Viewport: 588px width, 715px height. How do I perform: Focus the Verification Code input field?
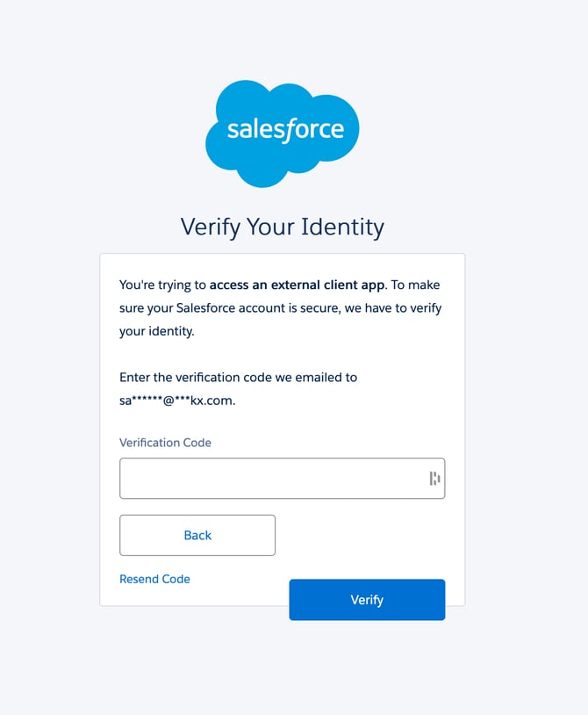point(272,479)
